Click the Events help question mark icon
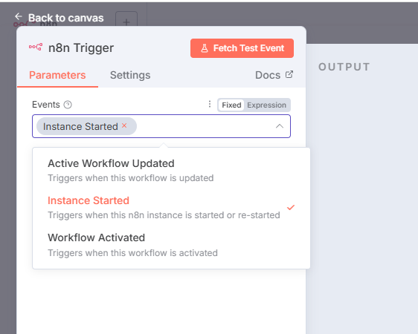Screen dimensions: 418x334 click(x=68, y=105)
